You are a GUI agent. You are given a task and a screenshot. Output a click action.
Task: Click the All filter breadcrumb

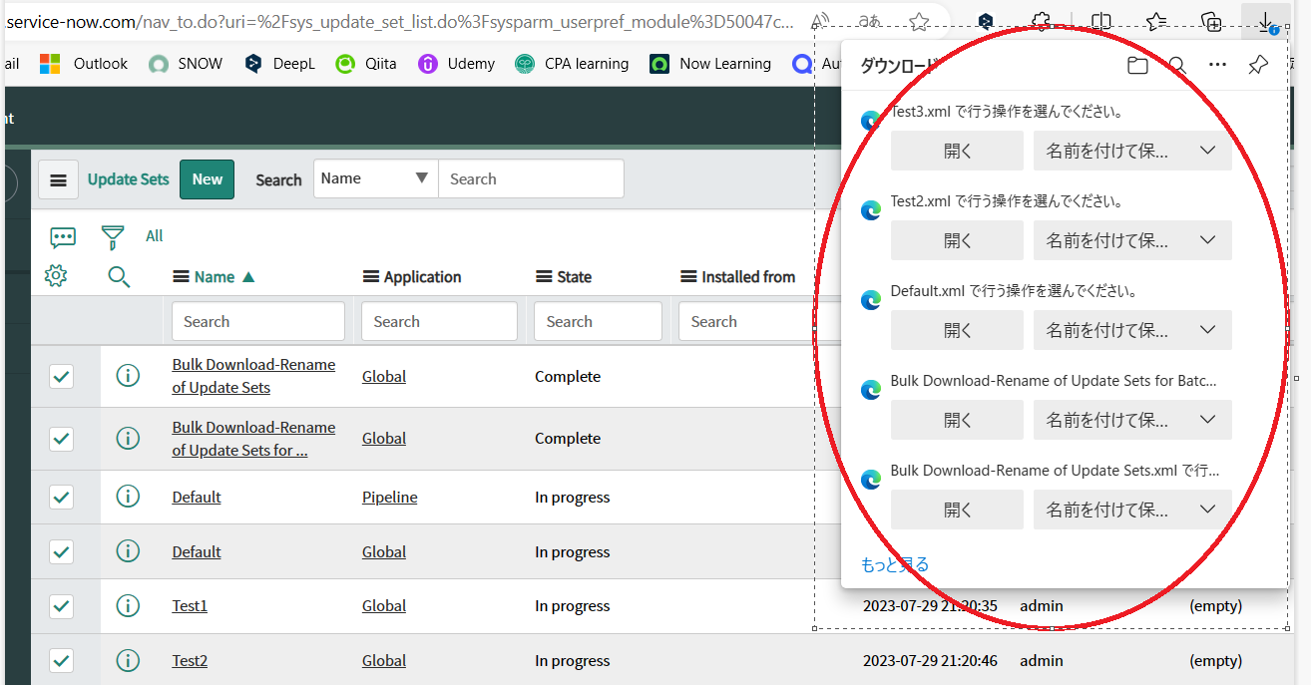click(x=154, y=236)
